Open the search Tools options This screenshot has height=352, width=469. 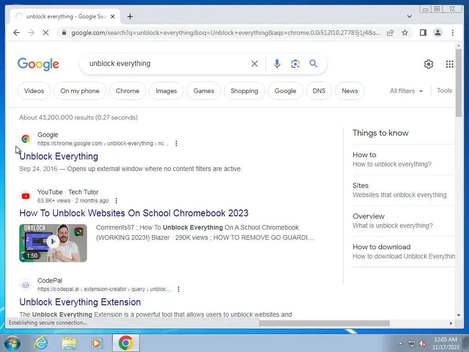coord(444,90)
